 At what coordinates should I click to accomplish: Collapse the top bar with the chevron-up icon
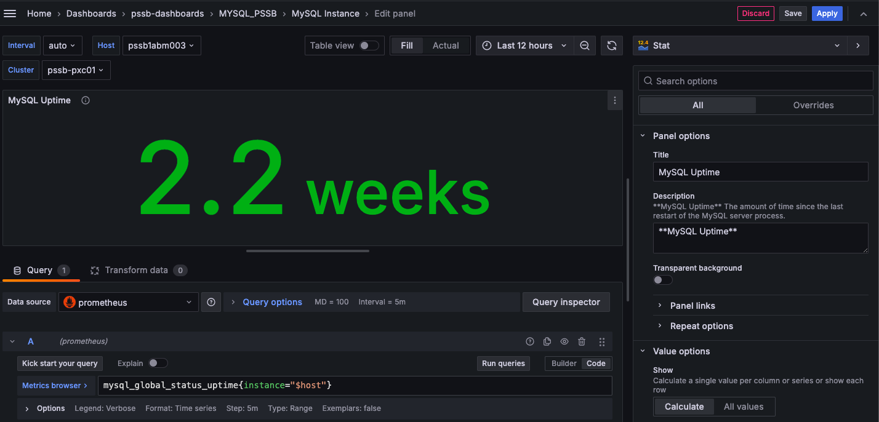pyautogui.click(x=864, y=14)
